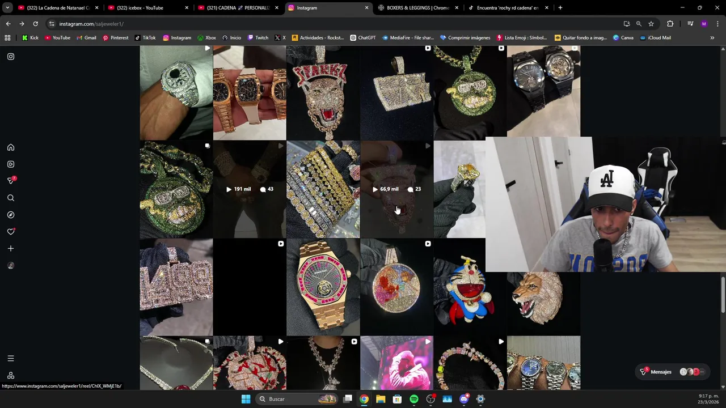
Task: Switch to CADENA PERSONALIZADA tab
Action: click(239, 8)
